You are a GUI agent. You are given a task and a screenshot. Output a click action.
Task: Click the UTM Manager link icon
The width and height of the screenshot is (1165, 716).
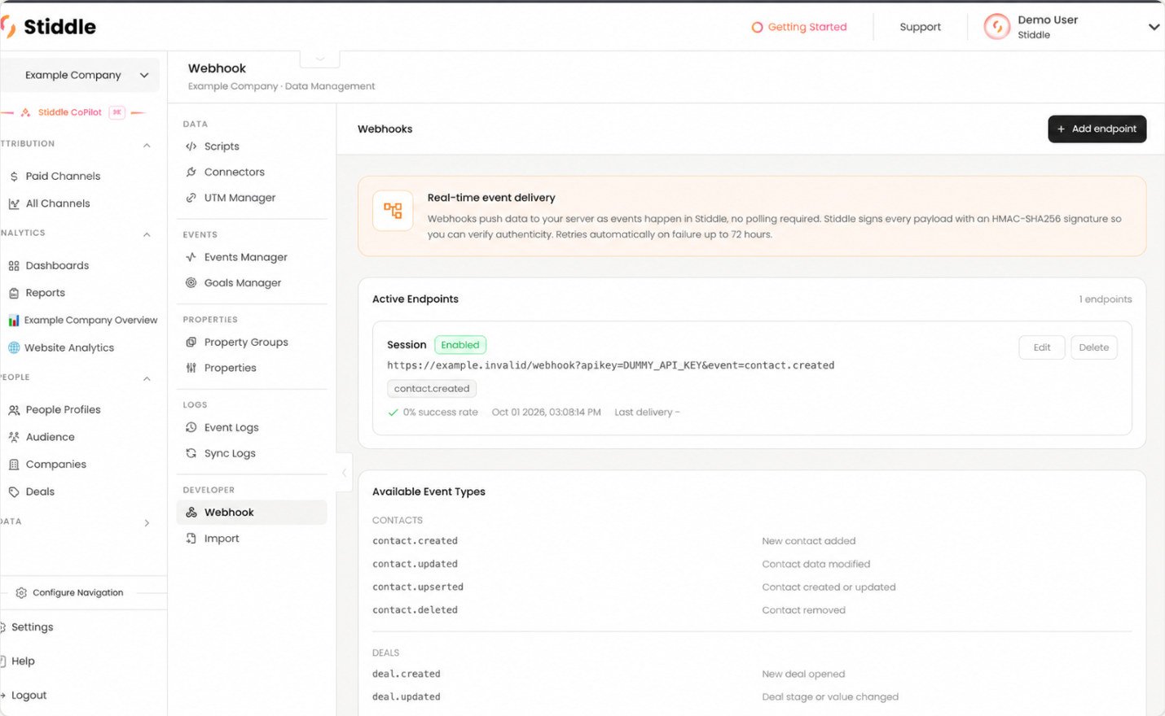pos(191,198)
